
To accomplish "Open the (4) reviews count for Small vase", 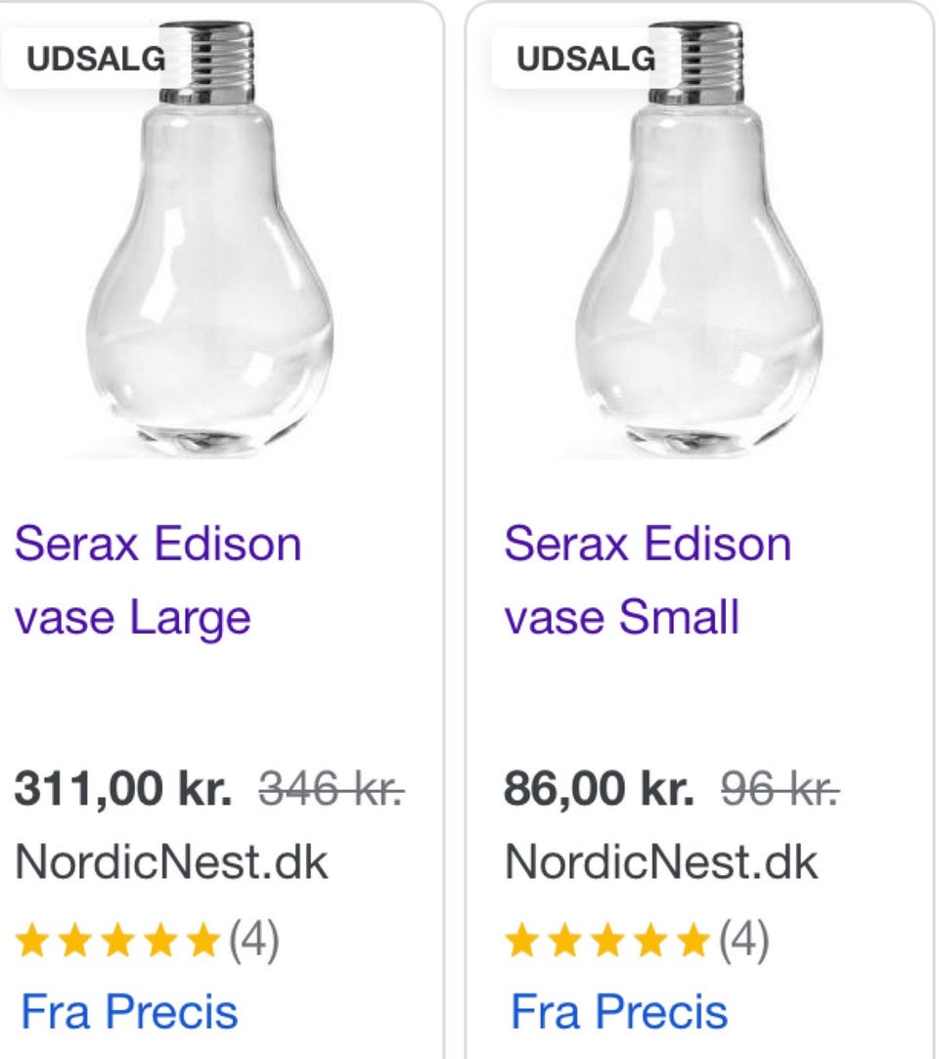I will point(743,942).
